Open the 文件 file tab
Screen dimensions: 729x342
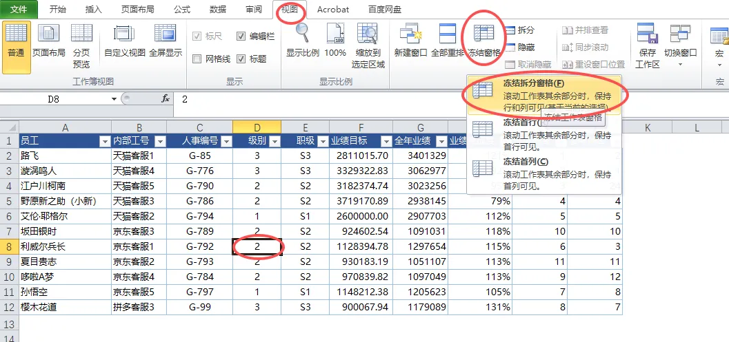19,9
